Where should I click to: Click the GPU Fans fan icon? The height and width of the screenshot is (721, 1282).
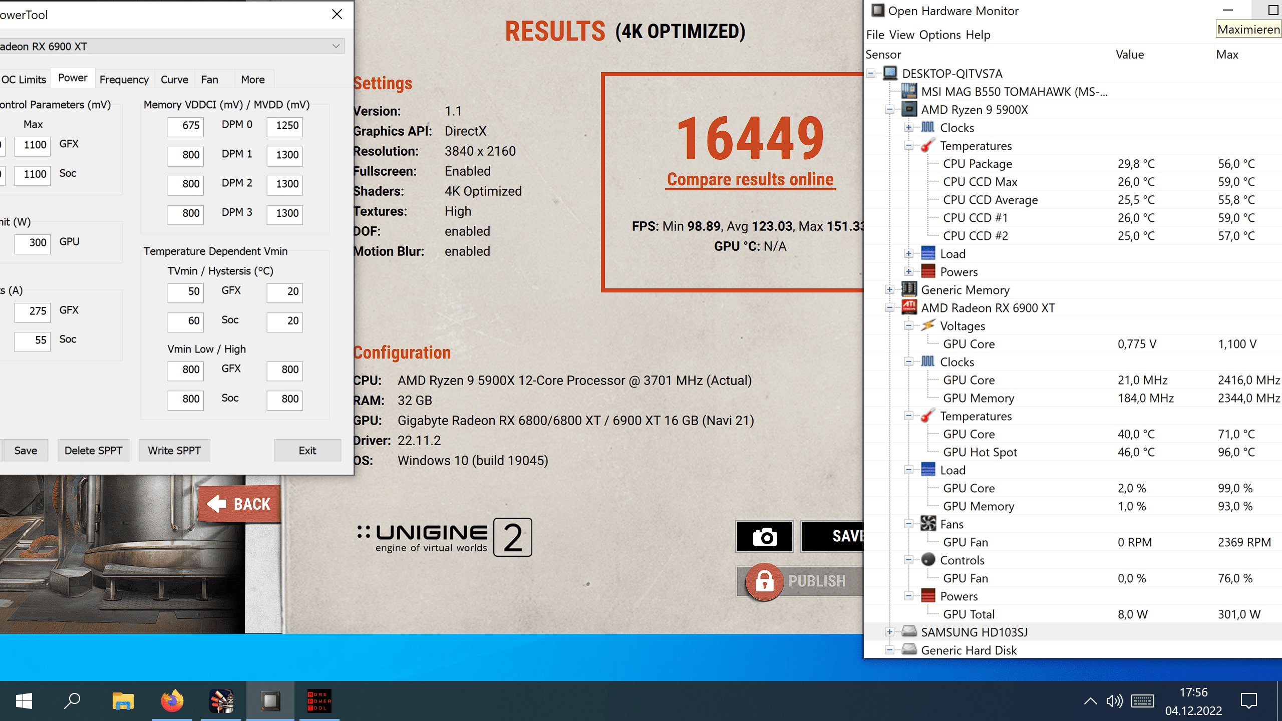pos(928,524)
